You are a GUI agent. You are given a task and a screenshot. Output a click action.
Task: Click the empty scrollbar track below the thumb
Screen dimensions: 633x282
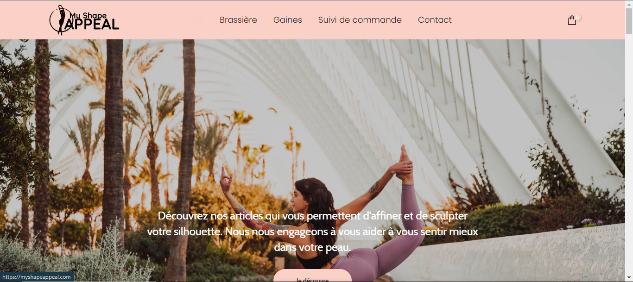coord(629,157)
